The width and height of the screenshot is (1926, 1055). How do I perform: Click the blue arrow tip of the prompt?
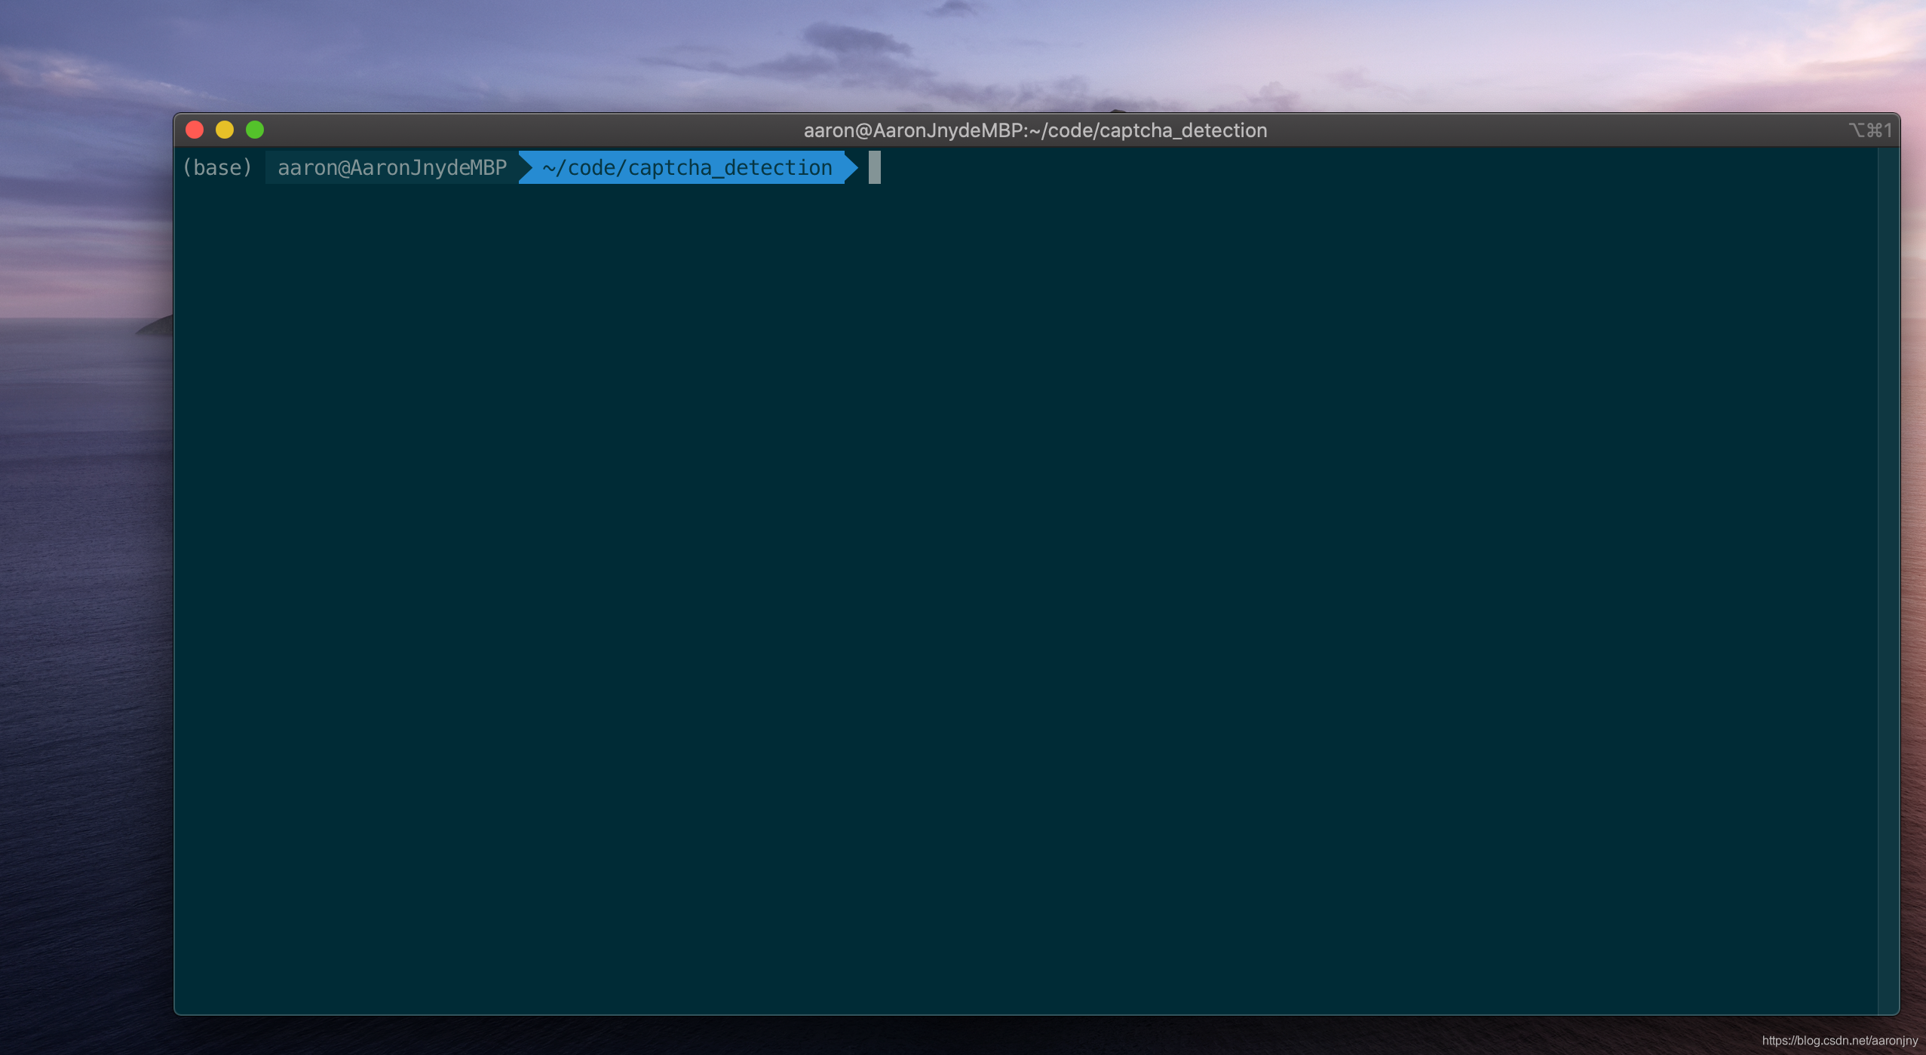(852, 167)
